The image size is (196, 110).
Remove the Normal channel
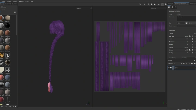[195, 47]
